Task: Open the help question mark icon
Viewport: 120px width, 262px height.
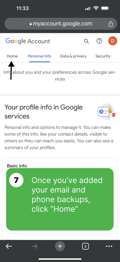Action: tap(99, 41)
